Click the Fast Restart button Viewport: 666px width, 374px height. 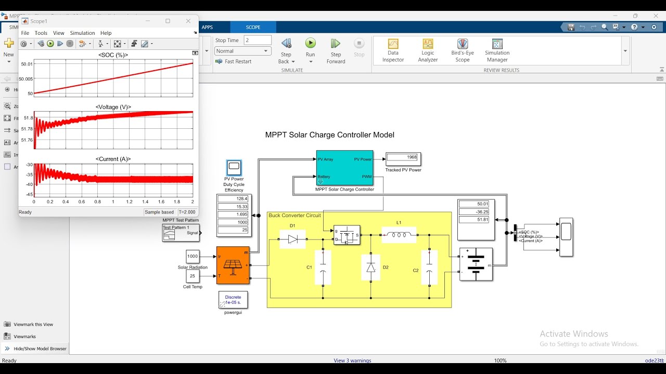(x=234, y=61)
